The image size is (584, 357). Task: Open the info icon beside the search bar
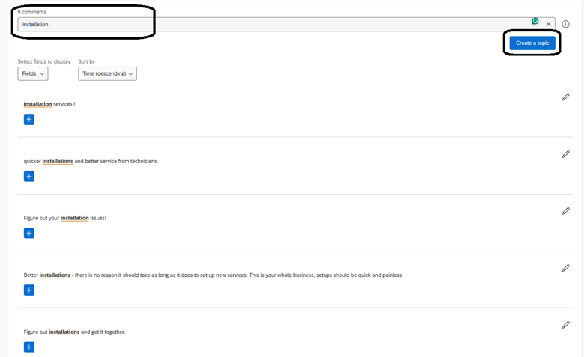click(565, 24)
